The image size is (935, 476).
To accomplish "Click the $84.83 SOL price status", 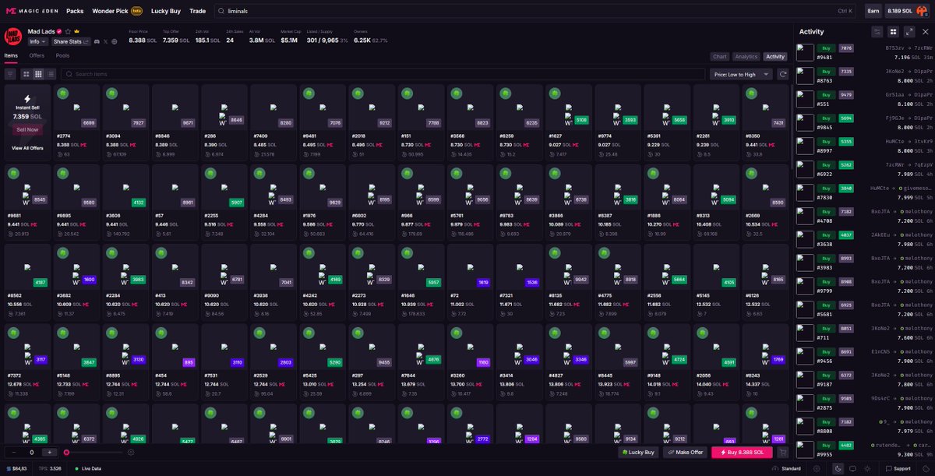I will pos(16,469).
